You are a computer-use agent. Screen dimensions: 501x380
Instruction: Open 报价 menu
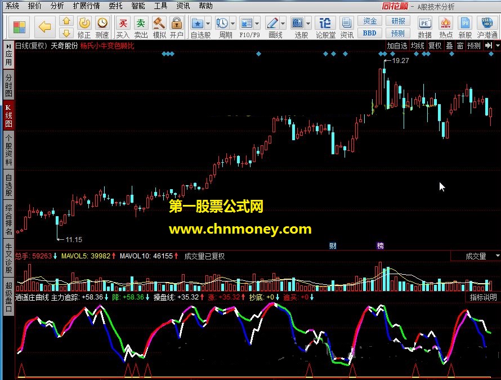34,6
